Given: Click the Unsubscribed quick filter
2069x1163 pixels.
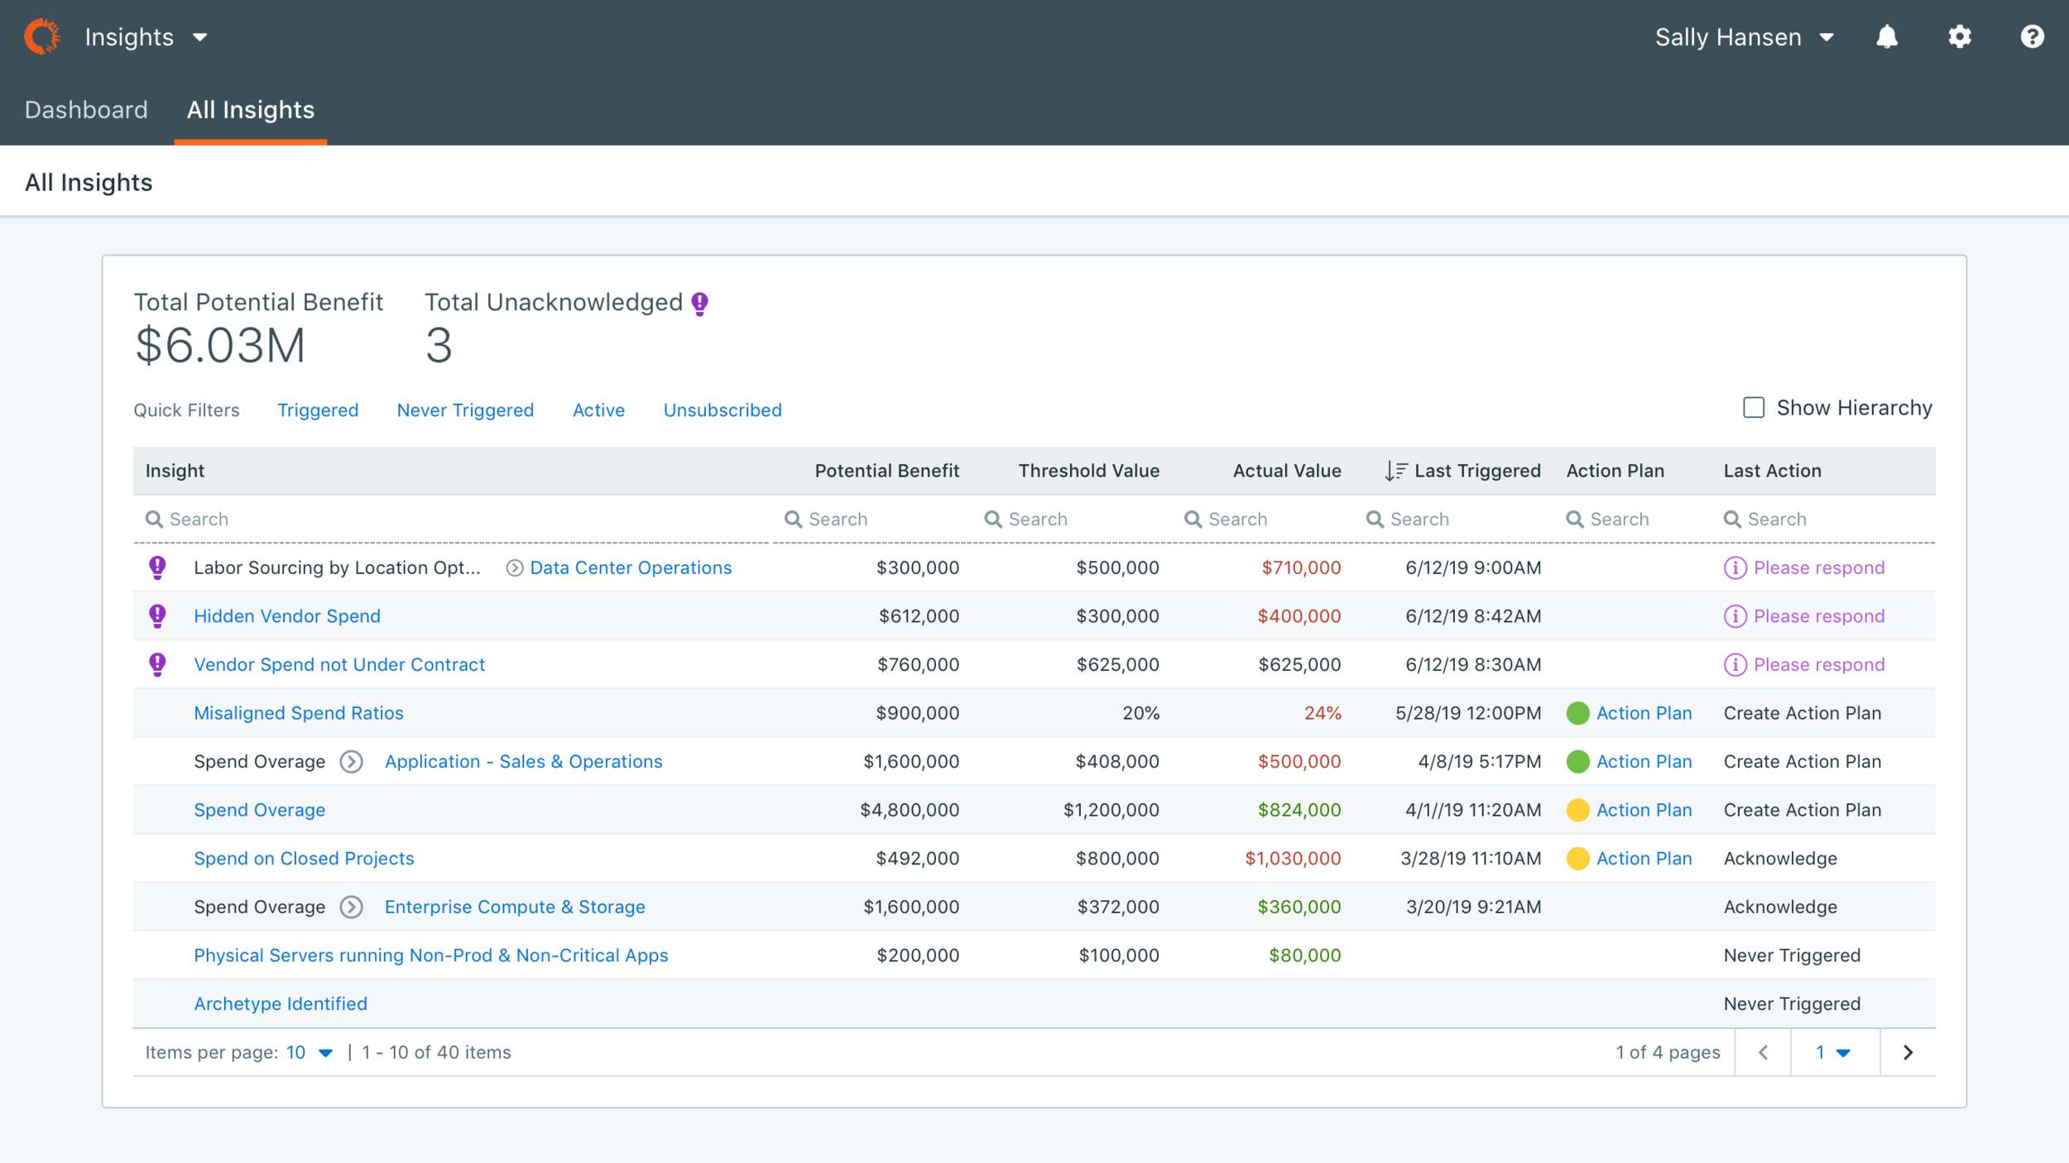Looking at the screenshot, I should click(722, 410).
